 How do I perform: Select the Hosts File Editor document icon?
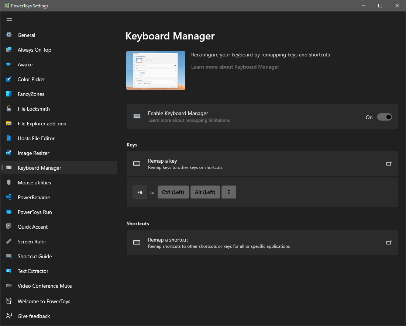9,138
